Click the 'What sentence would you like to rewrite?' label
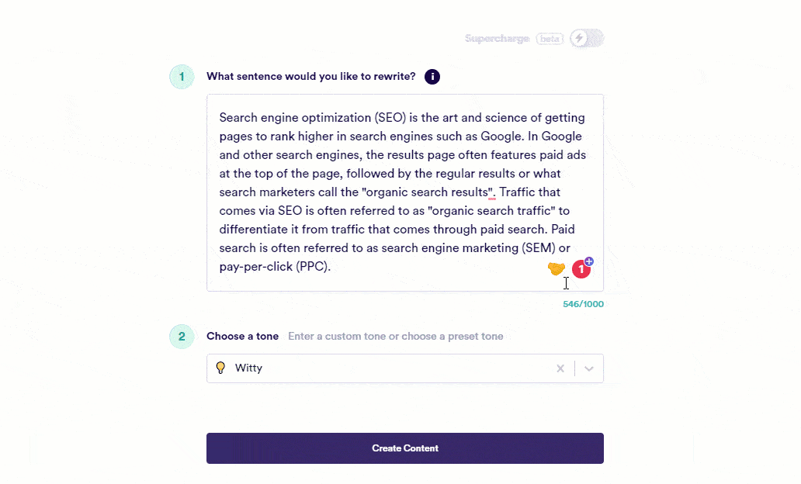Screen dimensions: 801x484 pyautogui.click(x=310, y=77)
